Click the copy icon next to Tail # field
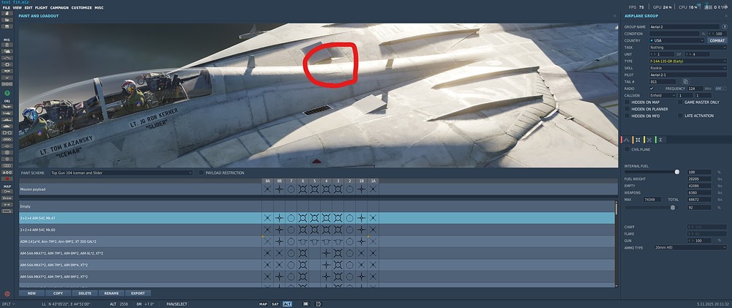 coord(686,81)
